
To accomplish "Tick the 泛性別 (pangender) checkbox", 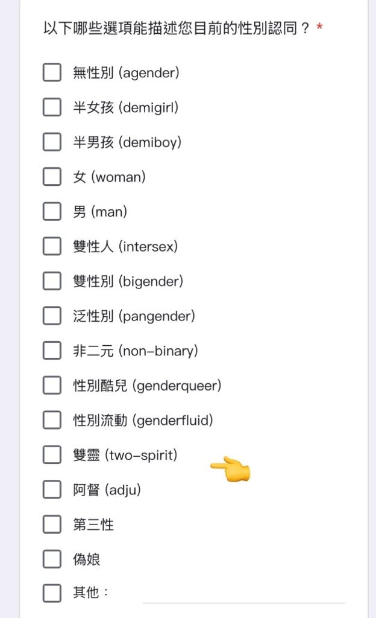I will click(x=52, y=315).
